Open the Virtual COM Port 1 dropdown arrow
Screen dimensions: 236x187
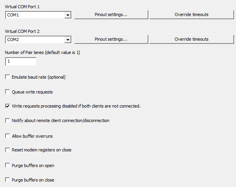point(68,15)
